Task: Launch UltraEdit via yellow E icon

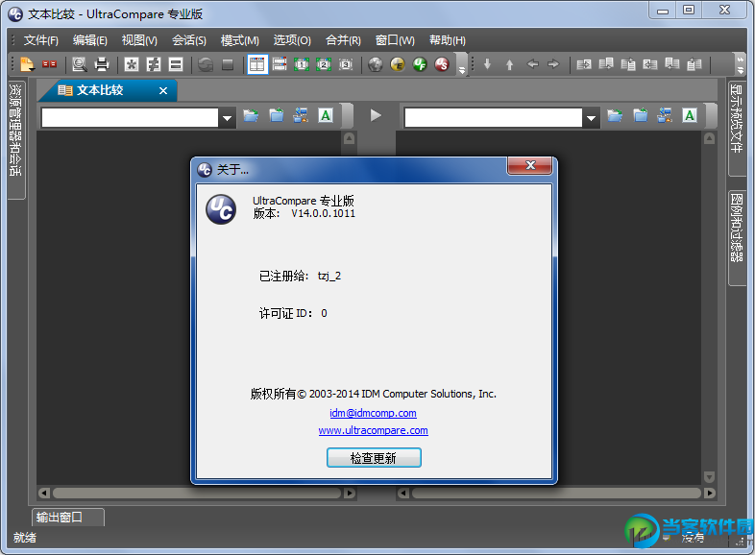Action: (x=398, y=64)
